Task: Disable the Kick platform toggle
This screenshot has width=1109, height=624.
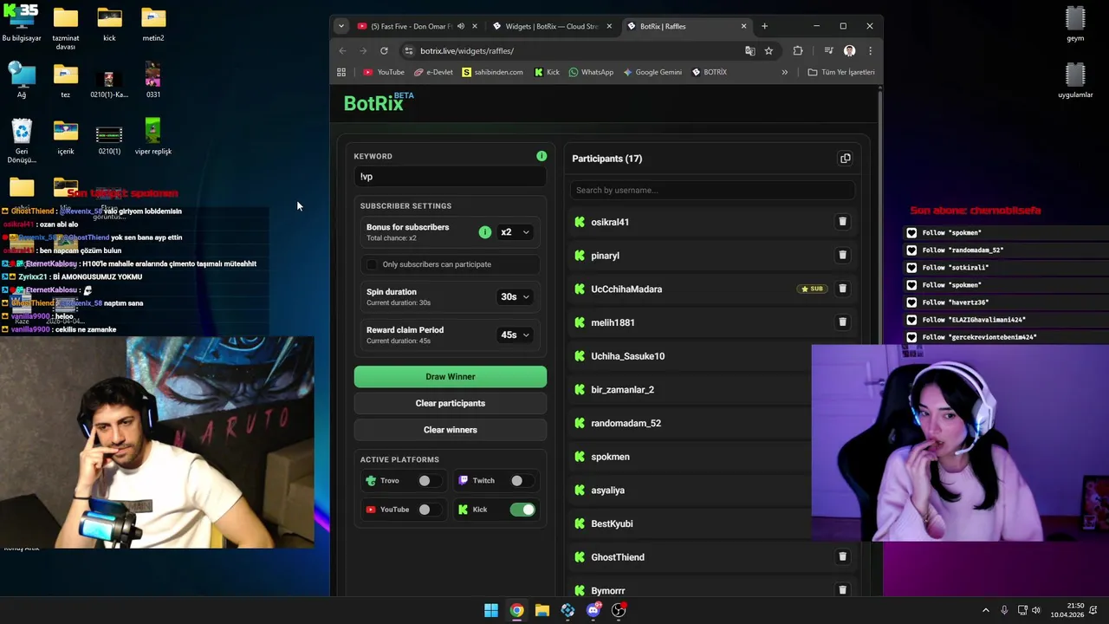Action: (x=522, y=510)
